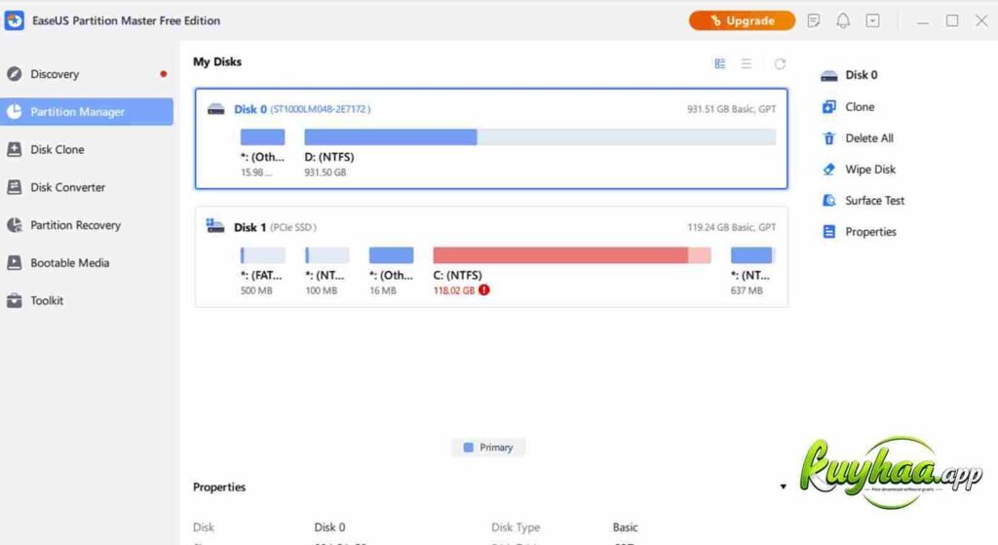Open notifications bell icon
Image resolution: width=998 pixels, height=545 pixels.
click(843, 21)
